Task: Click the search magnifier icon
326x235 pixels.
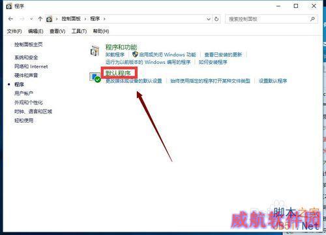Action: (x=312, y=19)
